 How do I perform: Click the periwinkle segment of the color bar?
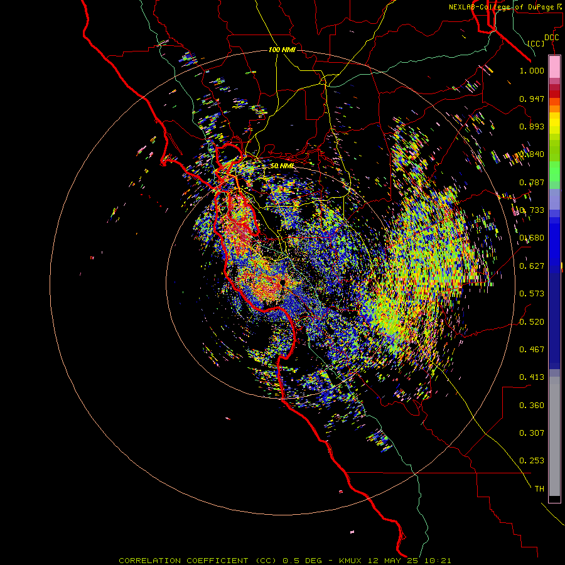click(554, 199)
